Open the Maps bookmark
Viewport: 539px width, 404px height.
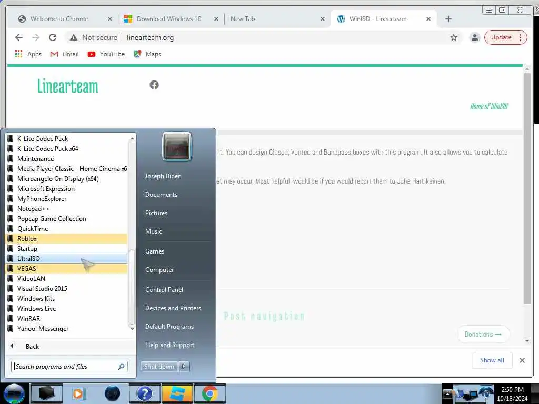click(147, 54)
